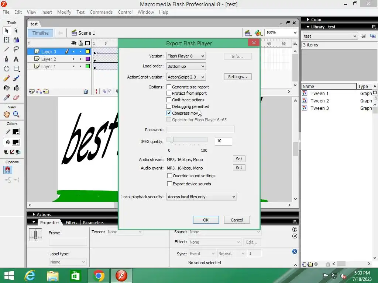Select the Eraser tool
This screenshot has height=283, width=378.
(16, 97)
